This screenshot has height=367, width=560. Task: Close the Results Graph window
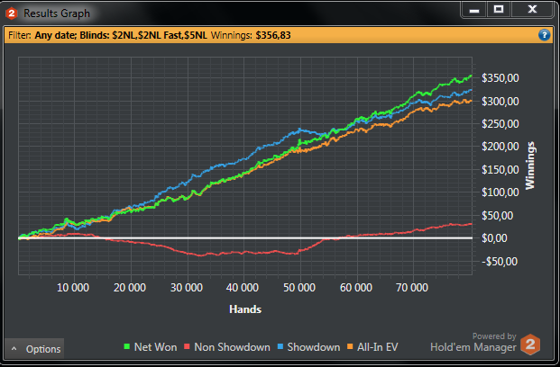[532, 10]
